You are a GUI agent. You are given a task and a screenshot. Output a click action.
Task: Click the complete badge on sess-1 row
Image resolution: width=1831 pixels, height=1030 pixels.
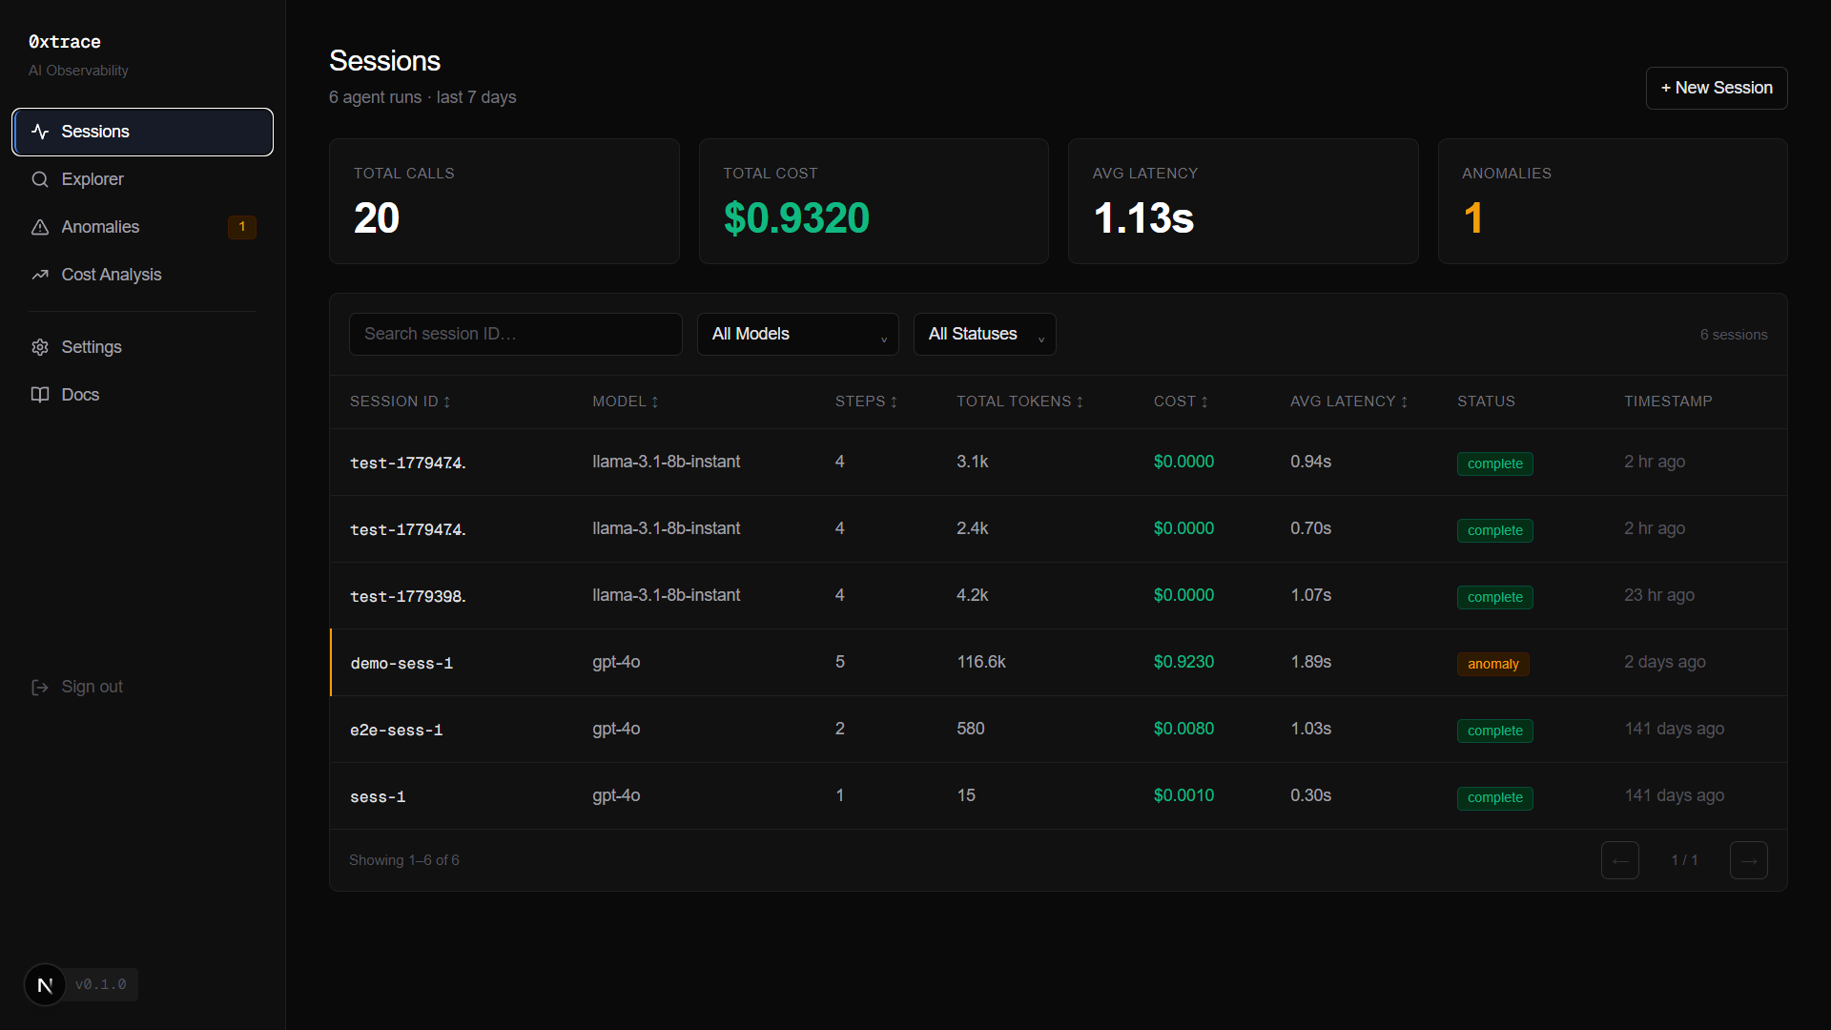click(1495, 797)
